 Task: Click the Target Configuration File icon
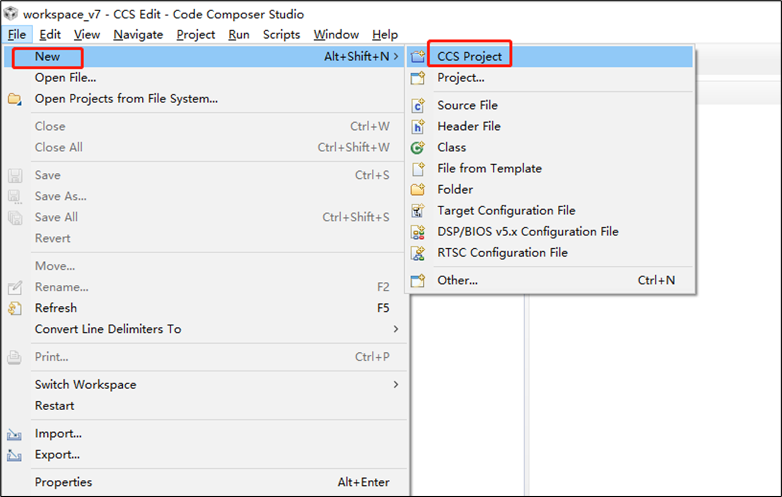418,211
